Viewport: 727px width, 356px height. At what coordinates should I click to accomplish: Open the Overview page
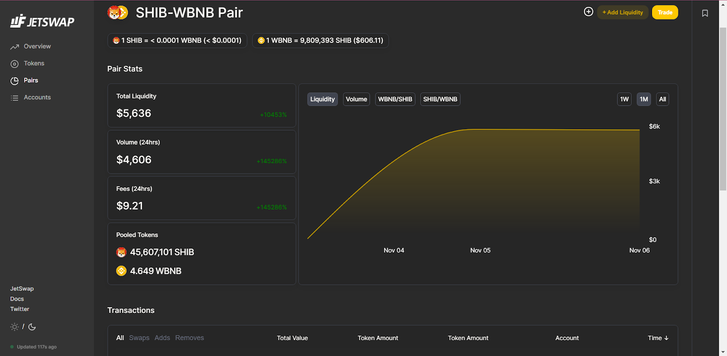(37, 46)
